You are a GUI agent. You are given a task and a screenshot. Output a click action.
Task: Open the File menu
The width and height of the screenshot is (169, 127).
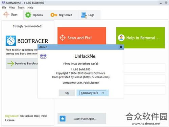(x=4, y=8)
